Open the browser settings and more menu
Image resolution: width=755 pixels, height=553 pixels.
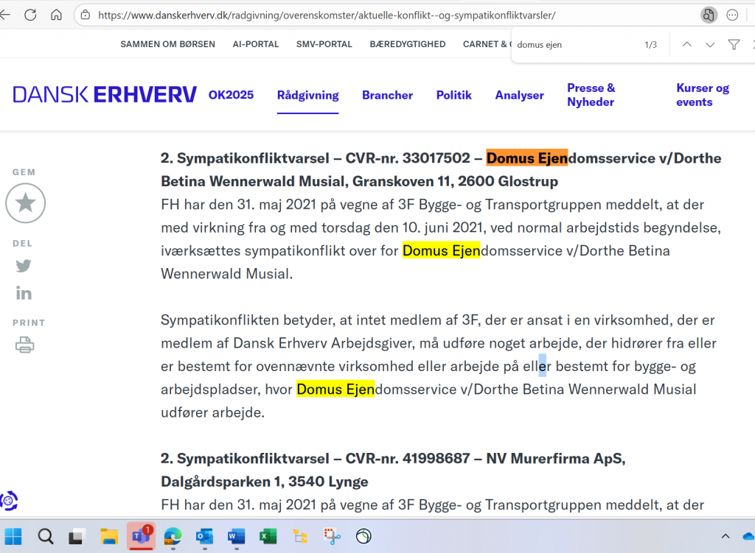coord(732,15)
